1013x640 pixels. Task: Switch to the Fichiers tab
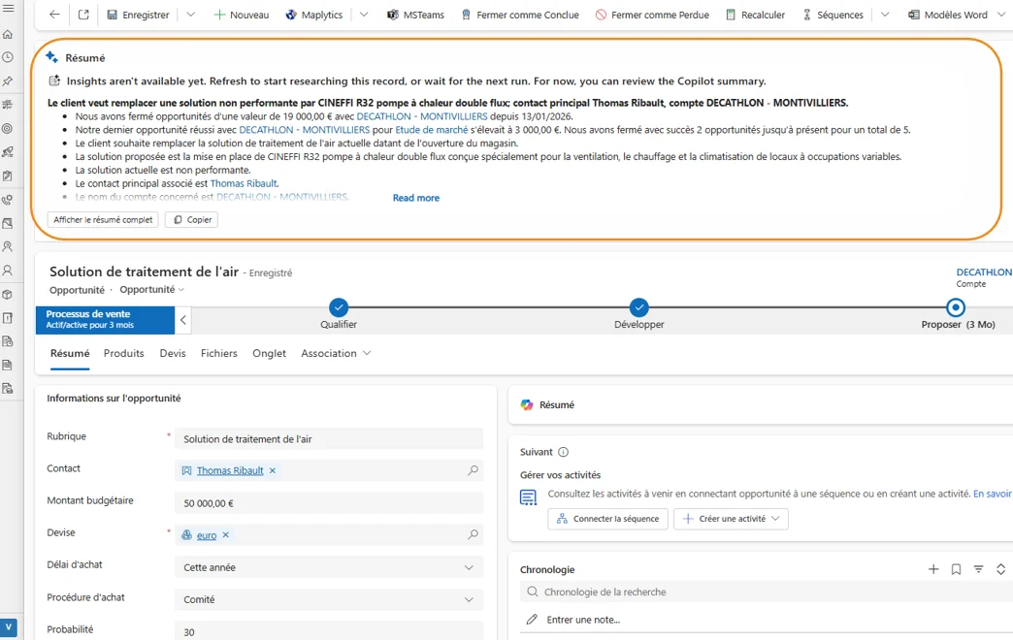(x=219, y=353)
